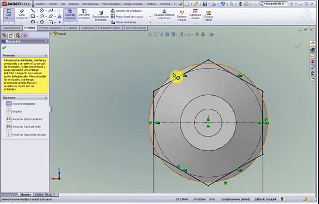Open the FeatureManager tree tab icon
The height and width of the screenshot is (204, 319).
[x=5, y=35]
